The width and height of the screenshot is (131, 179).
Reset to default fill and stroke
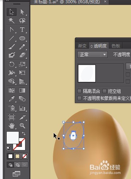(x=8, y=148)
